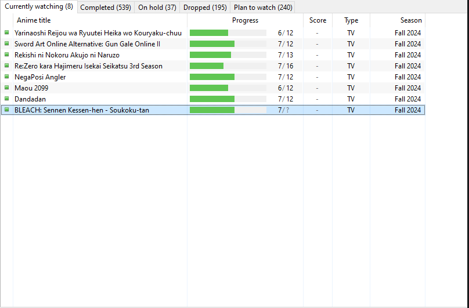Sort by the Anime title column header
Screen dimensions: 469x308
coord(100,20)
